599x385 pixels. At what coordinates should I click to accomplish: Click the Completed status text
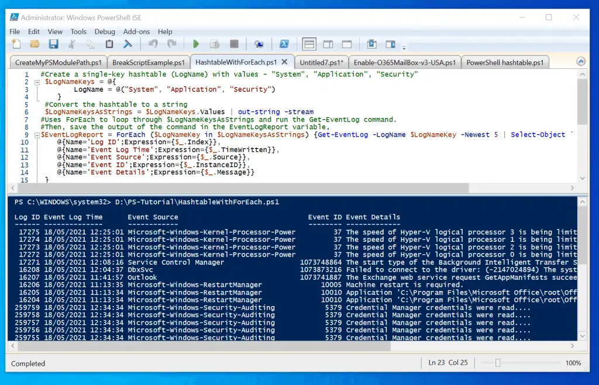[x=28, y=363]
